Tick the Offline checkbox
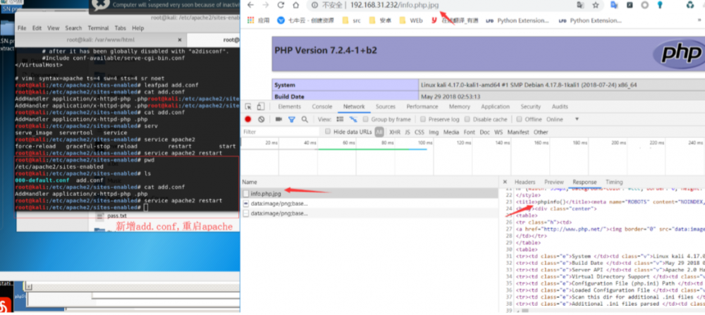705x315 pixels. [520, 119]
